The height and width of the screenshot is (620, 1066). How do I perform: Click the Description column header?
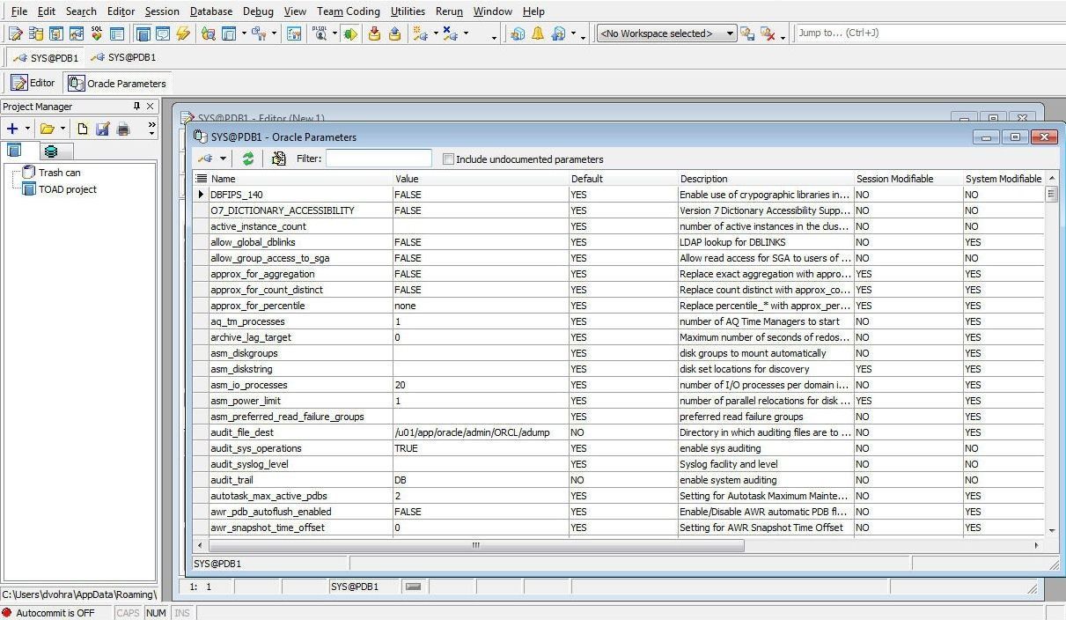(x=765, y=179)
